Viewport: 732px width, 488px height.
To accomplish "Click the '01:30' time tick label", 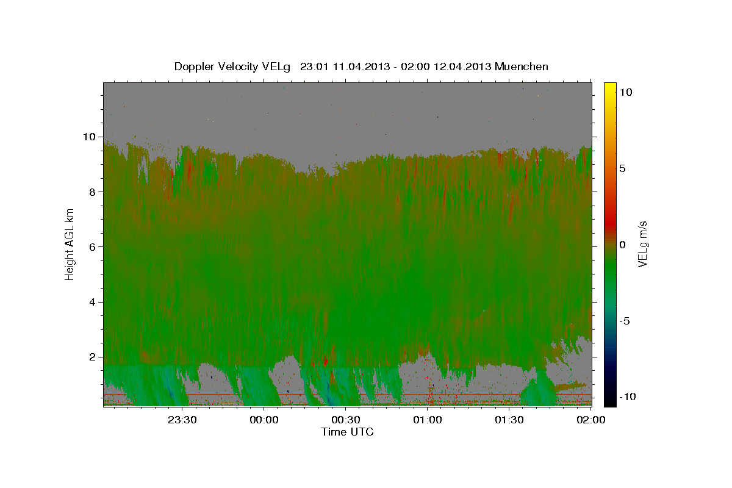I will click(509, 420).
